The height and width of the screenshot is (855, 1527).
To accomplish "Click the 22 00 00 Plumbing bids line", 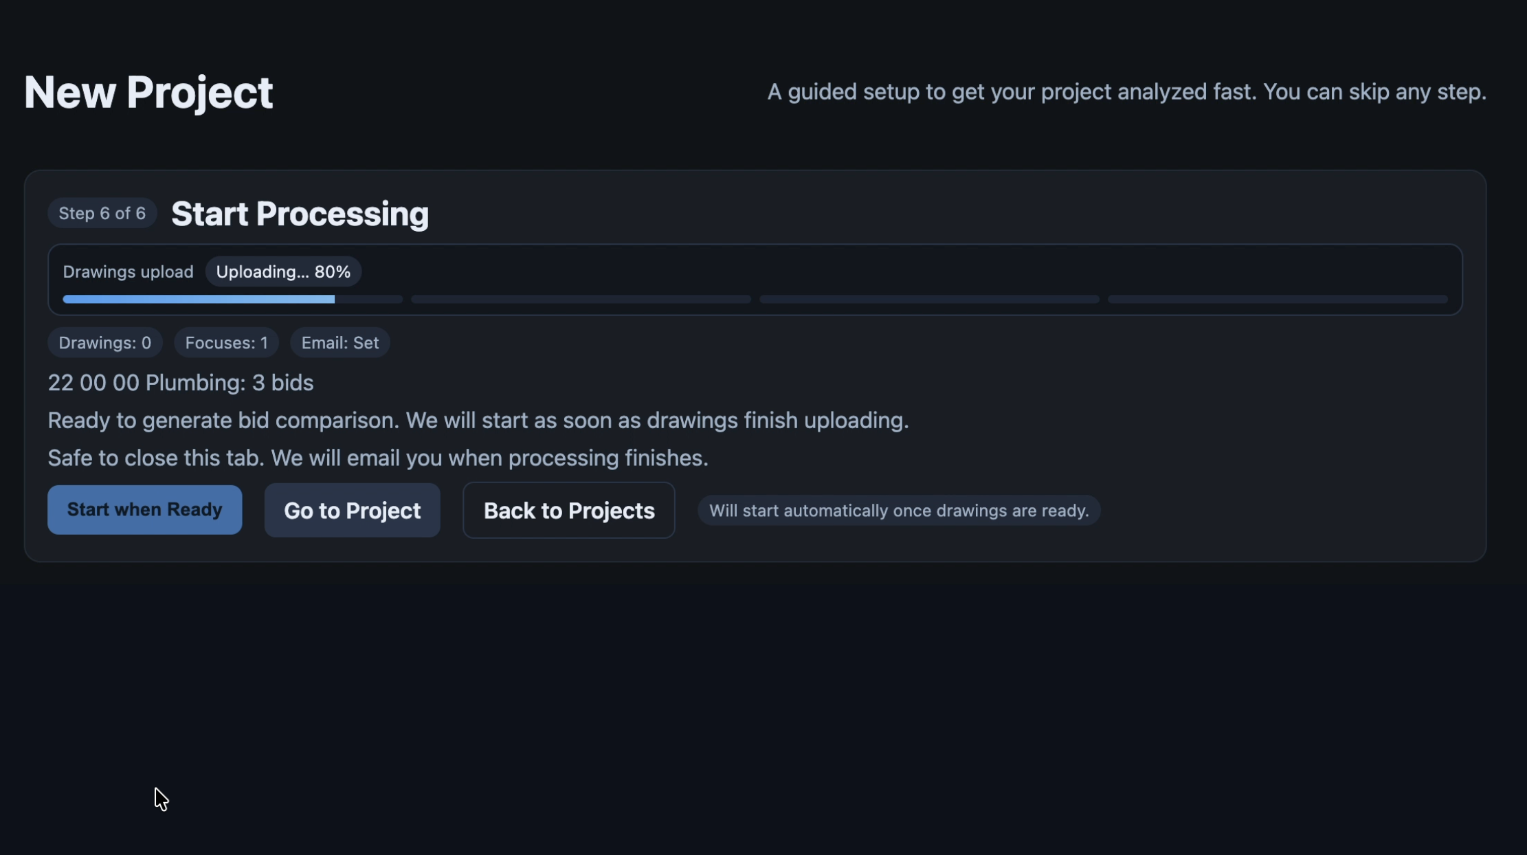I will click(181, 383).
